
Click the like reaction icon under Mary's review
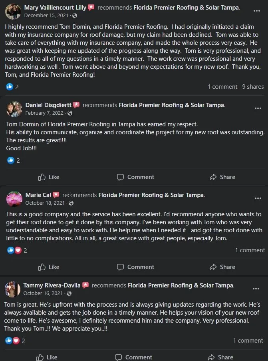pos(10,87)
